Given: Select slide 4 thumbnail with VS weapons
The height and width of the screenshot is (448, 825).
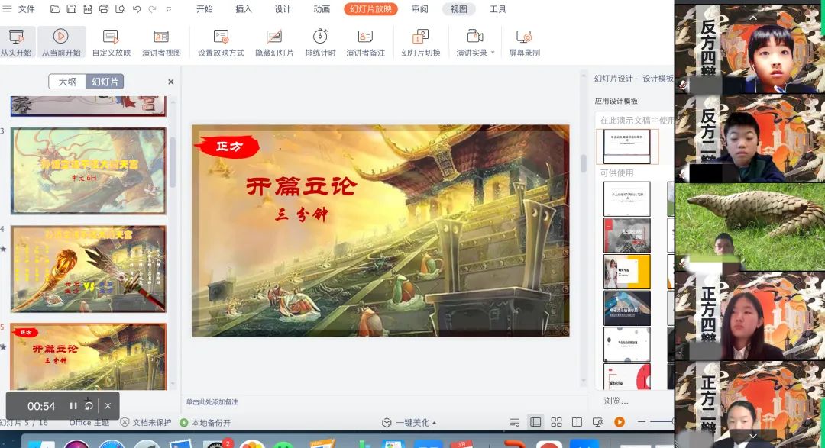Looking at the screenshot, I should (x=88, y=269).
